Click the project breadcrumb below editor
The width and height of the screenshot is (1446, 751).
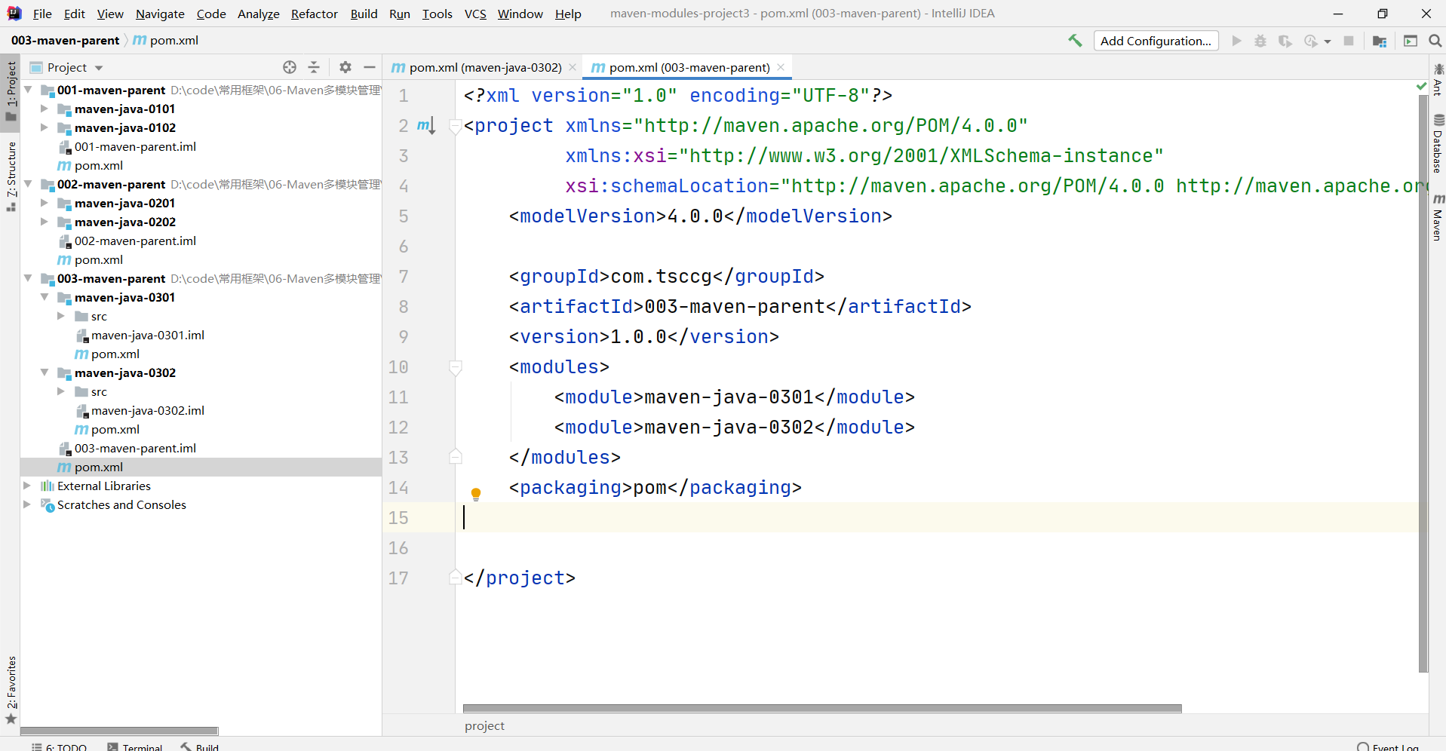(x=484, y=725)
